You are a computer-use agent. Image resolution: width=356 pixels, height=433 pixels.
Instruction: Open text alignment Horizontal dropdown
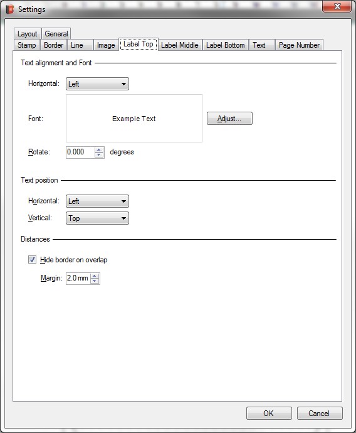pos(97,83)
